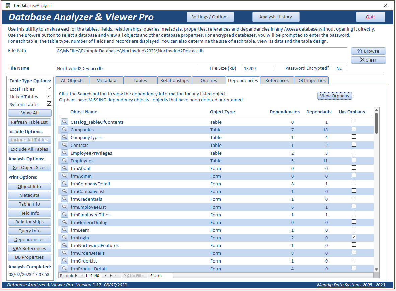
Task: Click search icon beside Companies table
Action: click(x=64, y=130)
